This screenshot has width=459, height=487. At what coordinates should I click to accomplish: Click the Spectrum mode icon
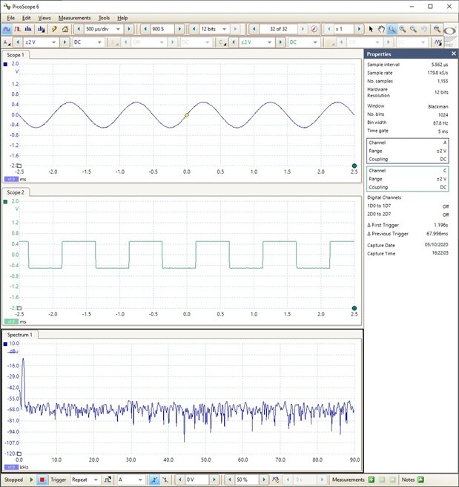point(28,29)
